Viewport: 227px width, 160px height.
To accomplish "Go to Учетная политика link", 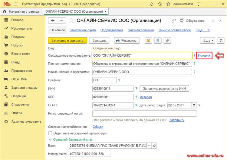I will (x=141, y=30).
